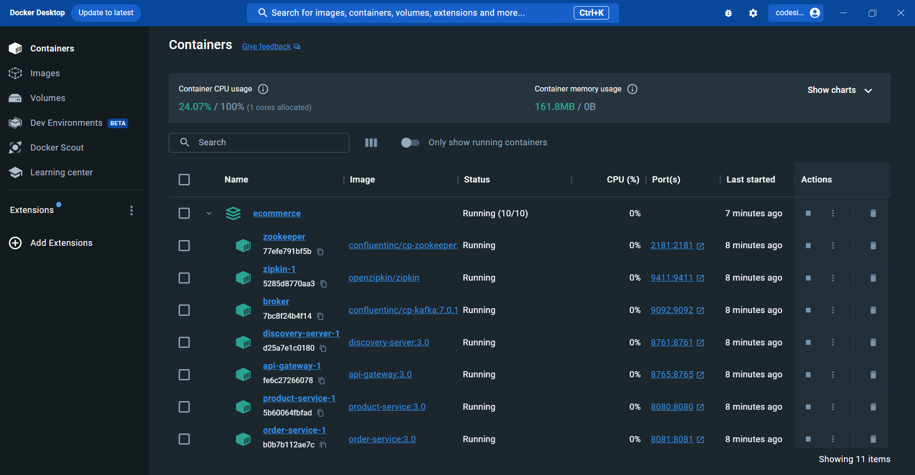Open more actions for broker
This screenshot has height=475, width=915.
tap(833, 311)
